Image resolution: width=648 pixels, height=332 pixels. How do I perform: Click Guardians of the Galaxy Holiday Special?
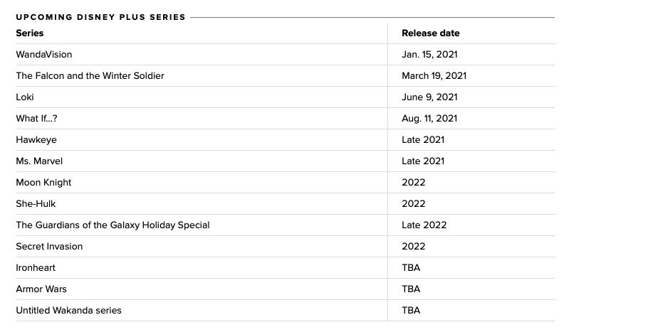click(x=113, y=225)
